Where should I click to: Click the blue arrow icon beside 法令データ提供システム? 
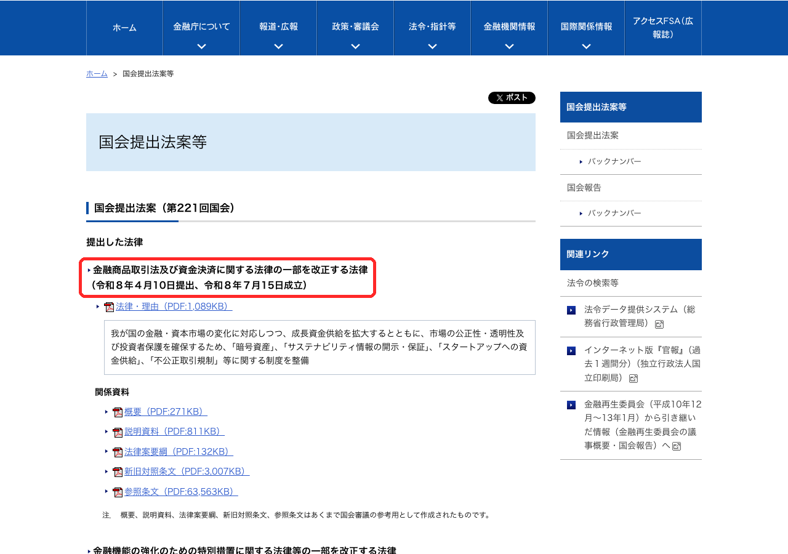pos(571,310)
